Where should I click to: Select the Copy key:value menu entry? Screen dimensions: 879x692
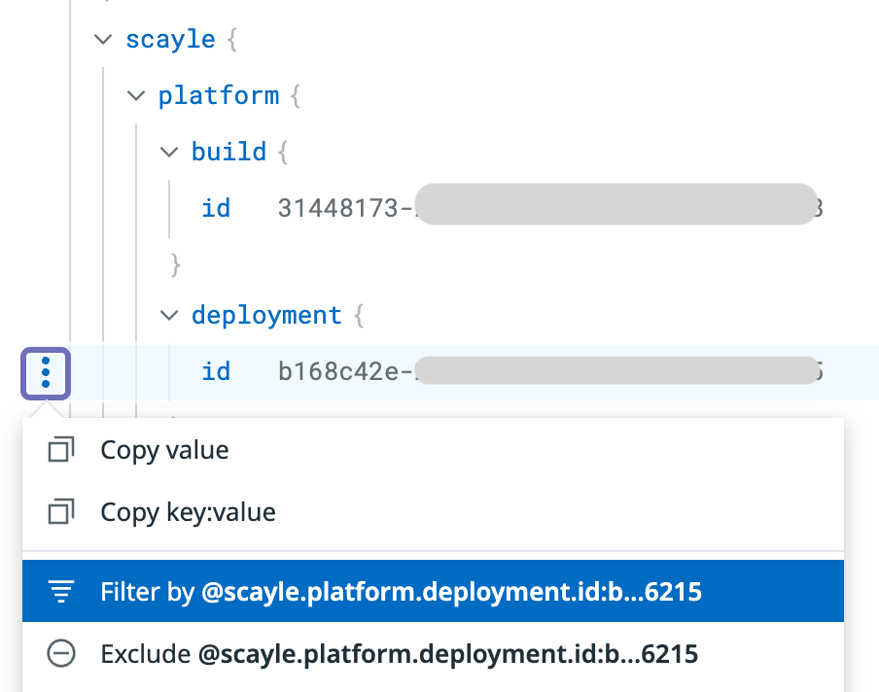pos(188,512)
